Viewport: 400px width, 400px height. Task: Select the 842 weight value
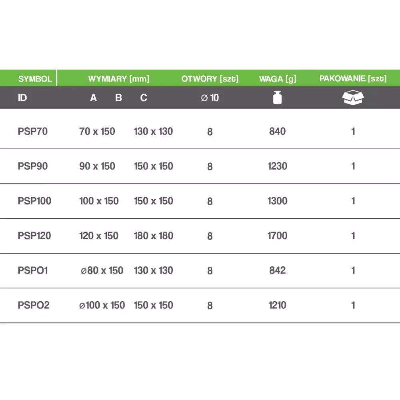[x=278, y=270]
